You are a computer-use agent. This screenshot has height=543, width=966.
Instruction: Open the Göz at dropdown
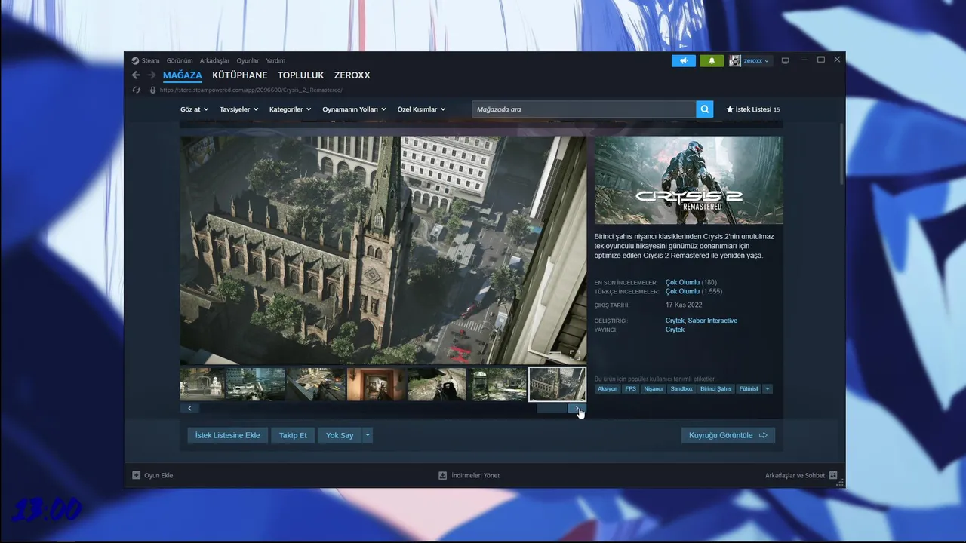coord(194,109)
